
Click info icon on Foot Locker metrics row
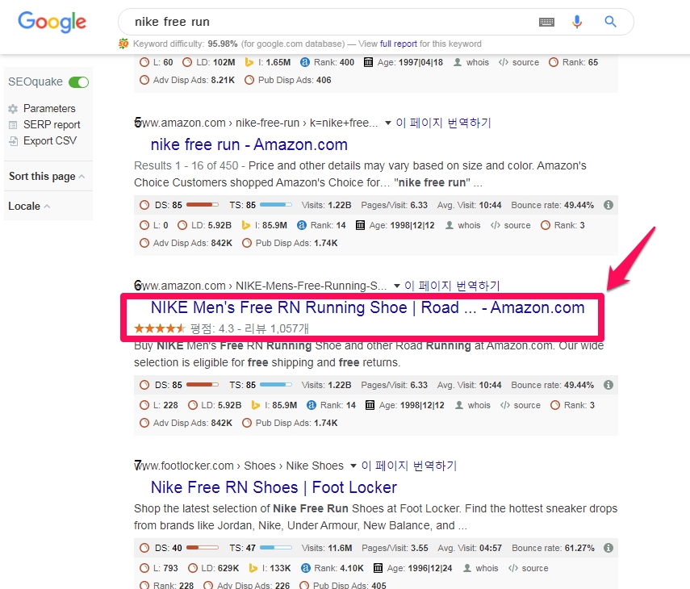[x=608, y=548]
